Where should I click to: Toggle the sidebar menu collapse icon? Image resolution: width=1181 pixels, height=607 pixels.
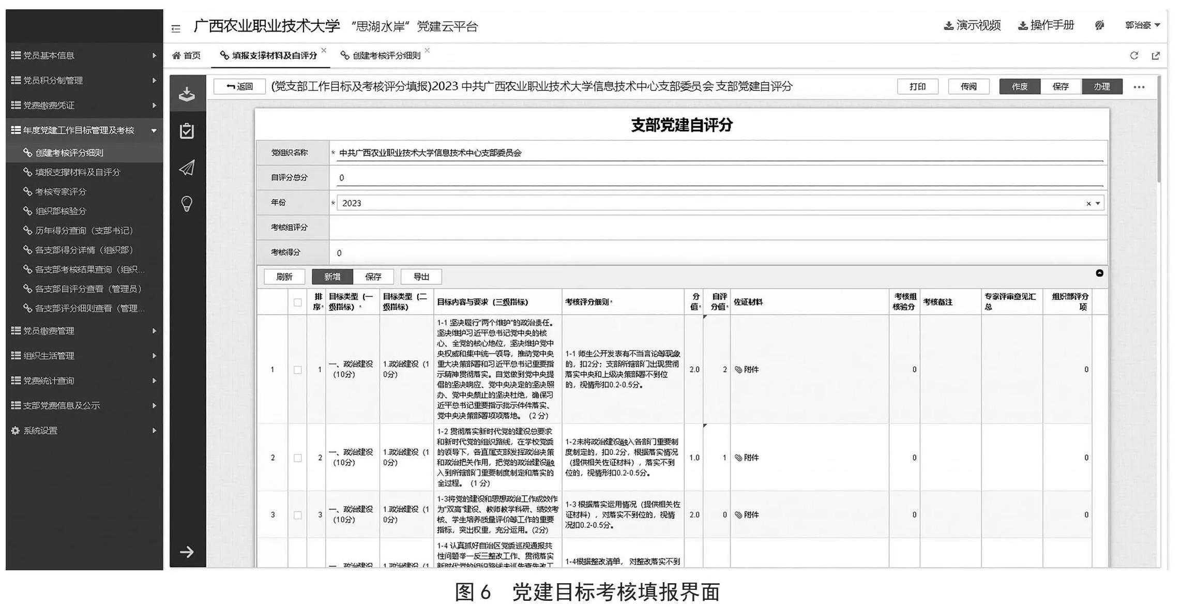click(176, 29)
